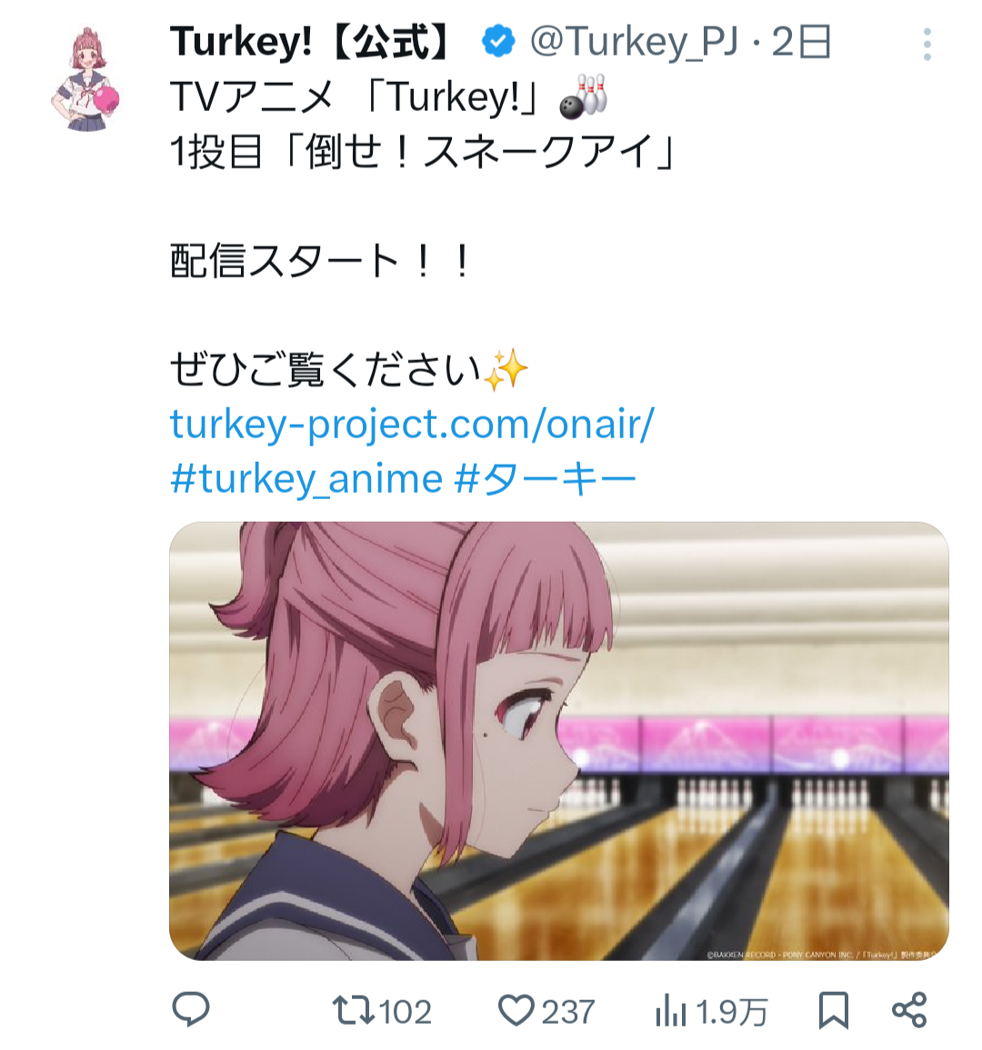982x1050 pixels.
Task: Bookmark this tweet
Action: (x=833, y=1011)
